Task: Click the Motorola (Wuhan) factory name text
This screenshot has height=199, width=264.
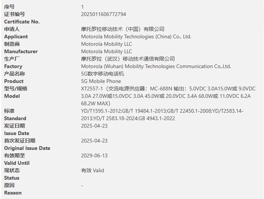Action: [x=156, y=66]
